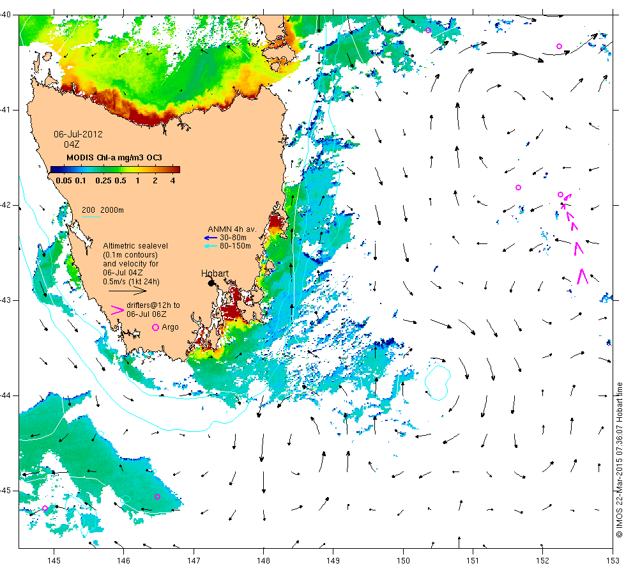This screenshot has width=626, height=575.
Task: Click the blue 30-80m ANMN legend arrow
Action: [210, 238]
